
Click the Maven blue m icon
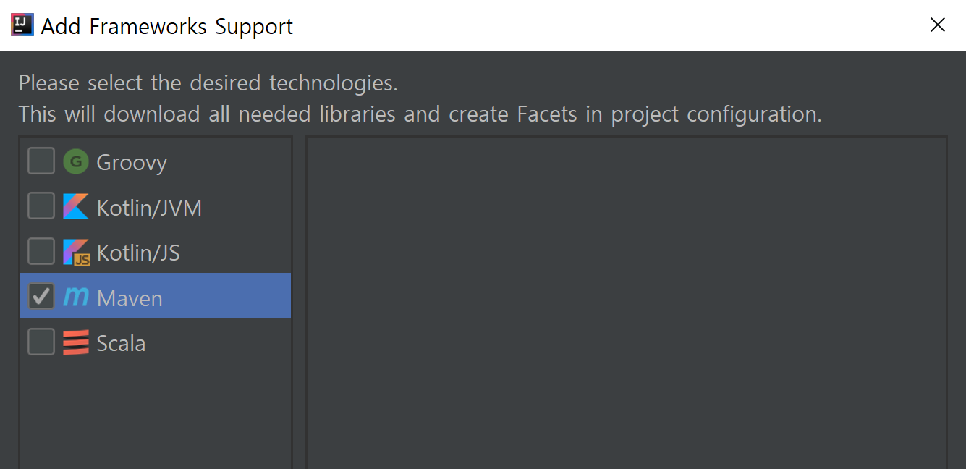(76, 297)
